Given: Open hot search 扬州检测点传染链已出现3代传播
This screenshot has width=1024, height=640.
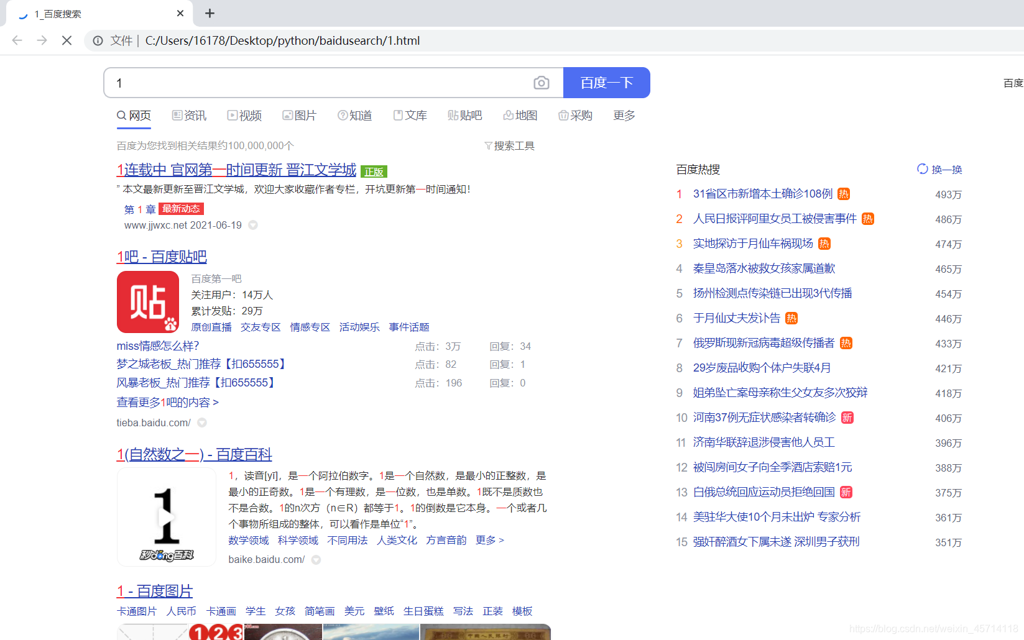Looking at the screenshot, I should (773, 293).
